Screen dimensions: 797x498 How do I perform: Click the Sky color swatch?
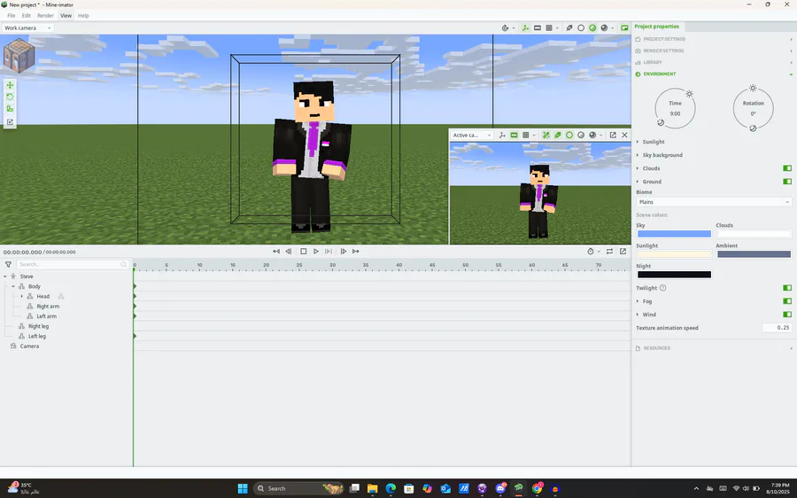point(674,234)
